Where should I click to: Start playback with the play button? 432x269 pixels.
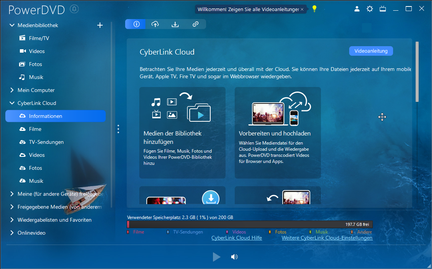point(216,257)
